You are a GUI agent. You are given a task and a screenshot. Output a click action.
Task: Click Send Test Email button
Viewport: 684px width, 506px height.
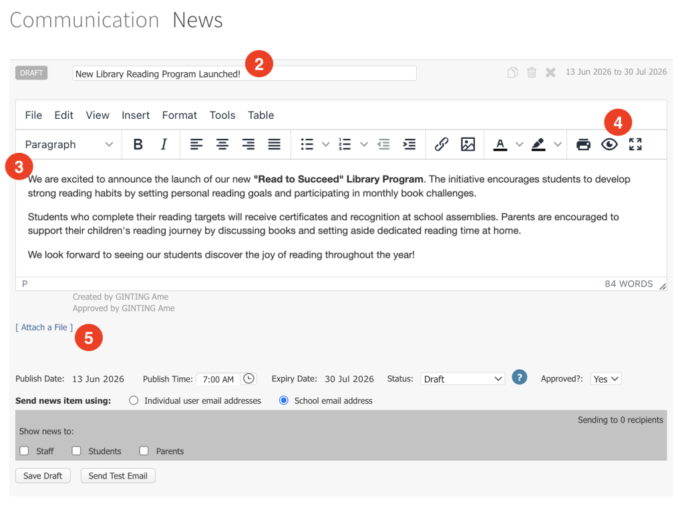pyautogui.click(x=118, y=475)
